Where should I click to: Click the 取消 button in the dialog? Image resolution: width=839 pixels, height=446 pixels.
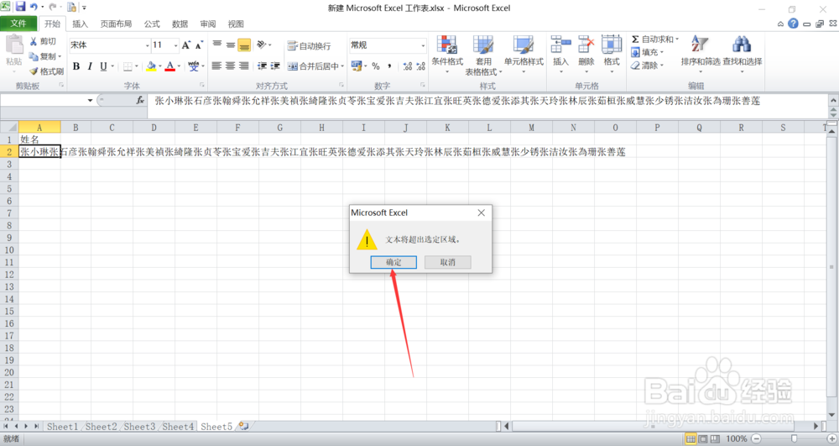[448, 262]
